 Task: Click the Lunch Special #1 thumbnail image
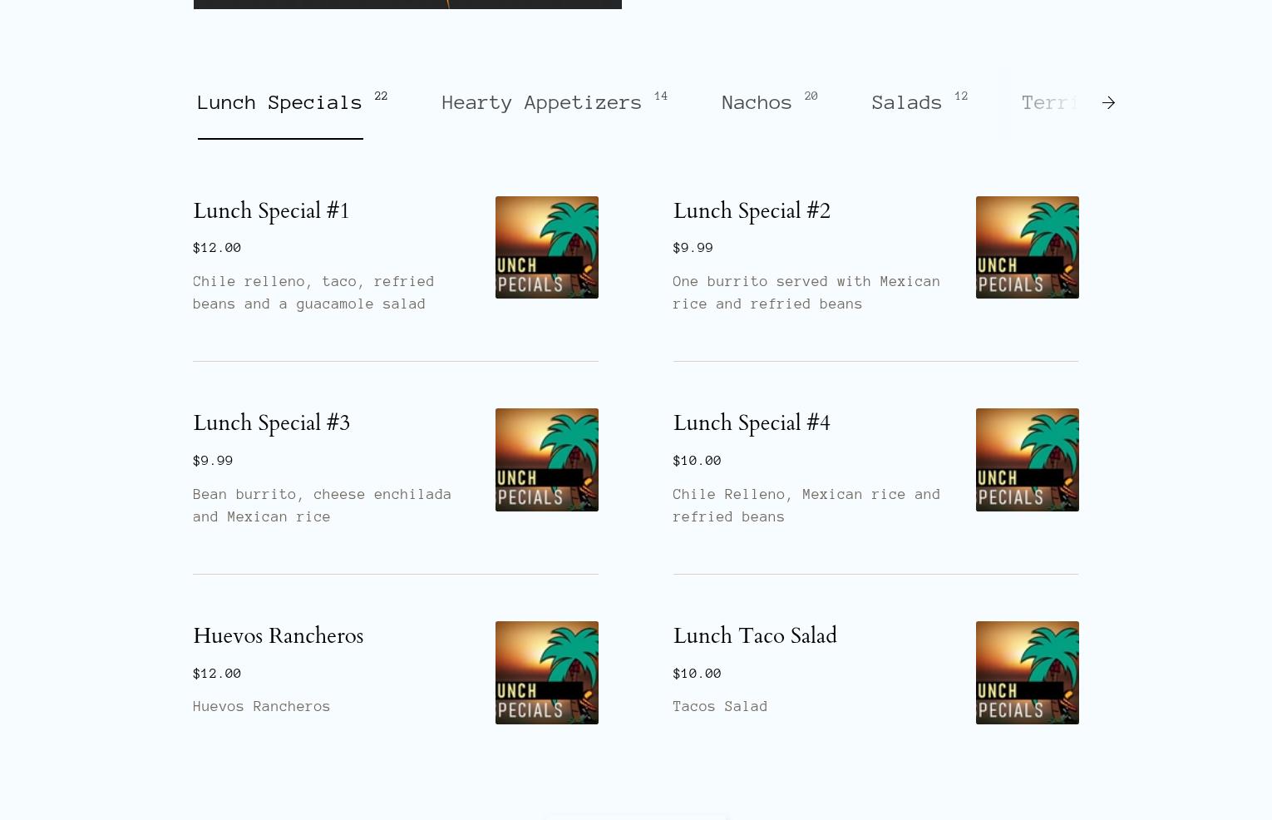click(547, 248)
